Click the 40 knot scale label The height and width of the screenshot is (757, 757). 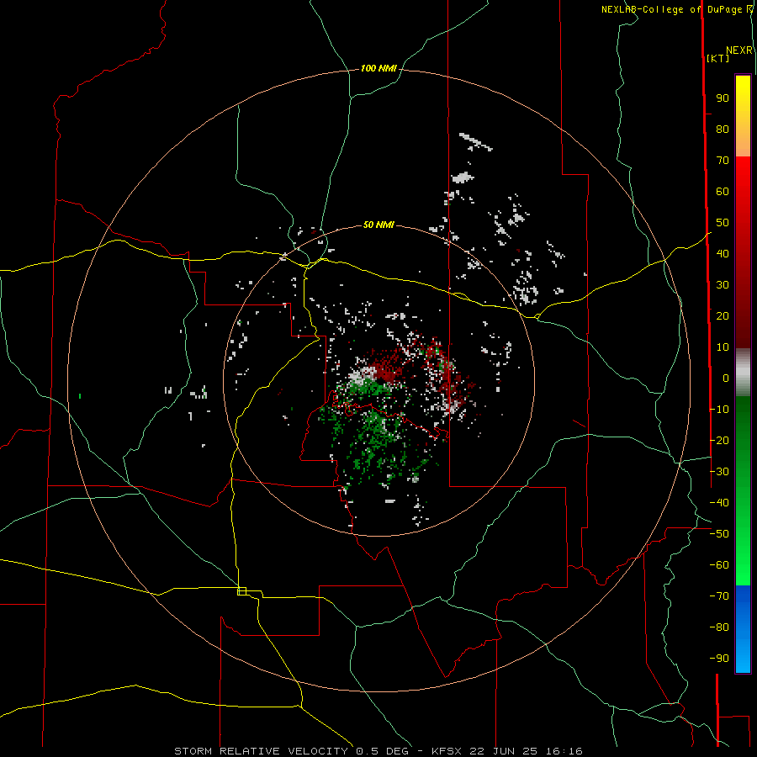(x=723, y=253)
